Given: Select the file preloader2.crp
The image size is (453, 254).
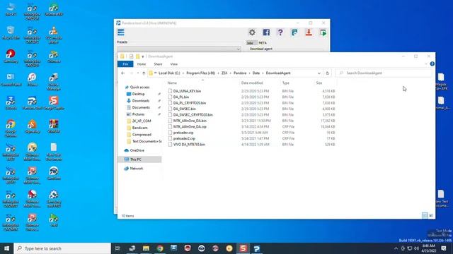Looking at the screenshot, I should (x=184, y=138).
